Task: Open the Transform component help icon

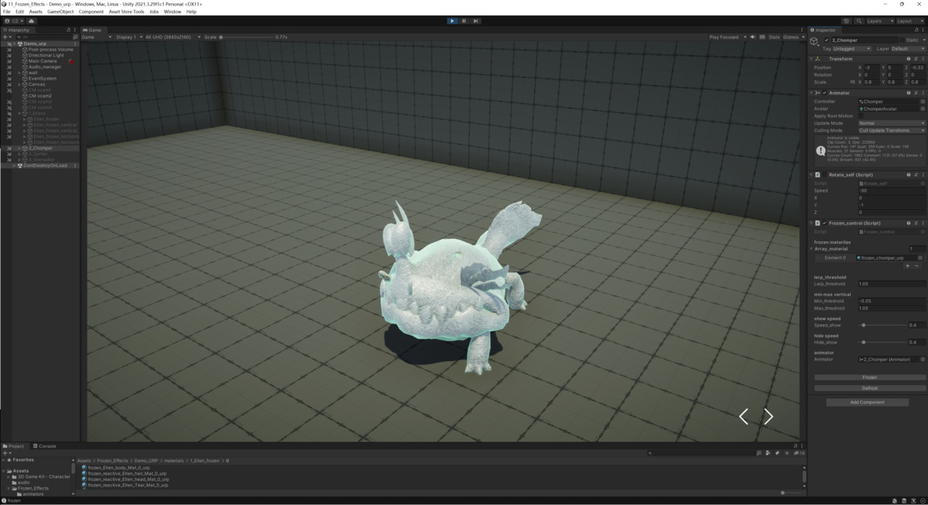Action: tap(909, 59)
